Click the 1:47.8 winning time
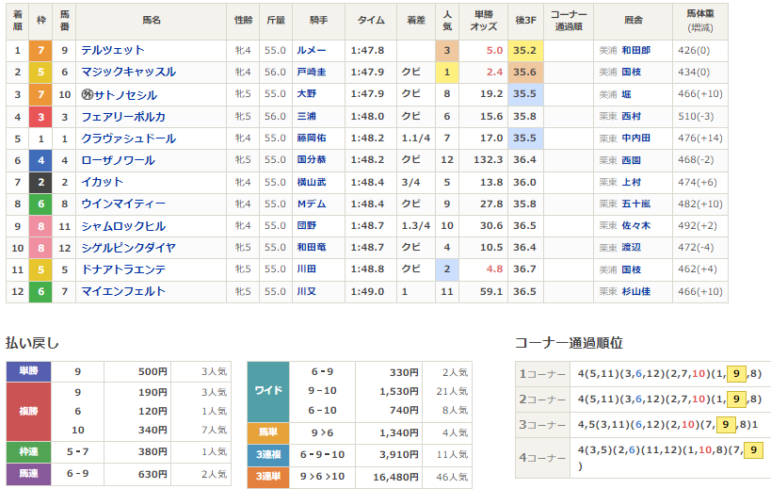The image size is (771, 489). pos(367,50)
